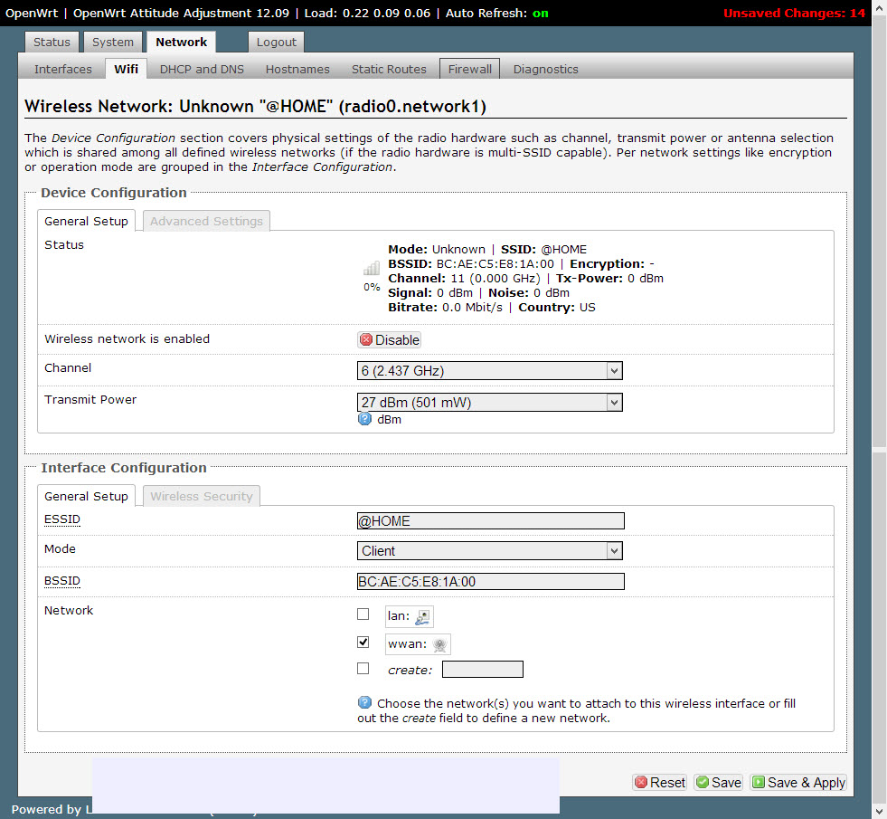Open the Channel dropdown
887x819 pixels.
tap(490, 371)
